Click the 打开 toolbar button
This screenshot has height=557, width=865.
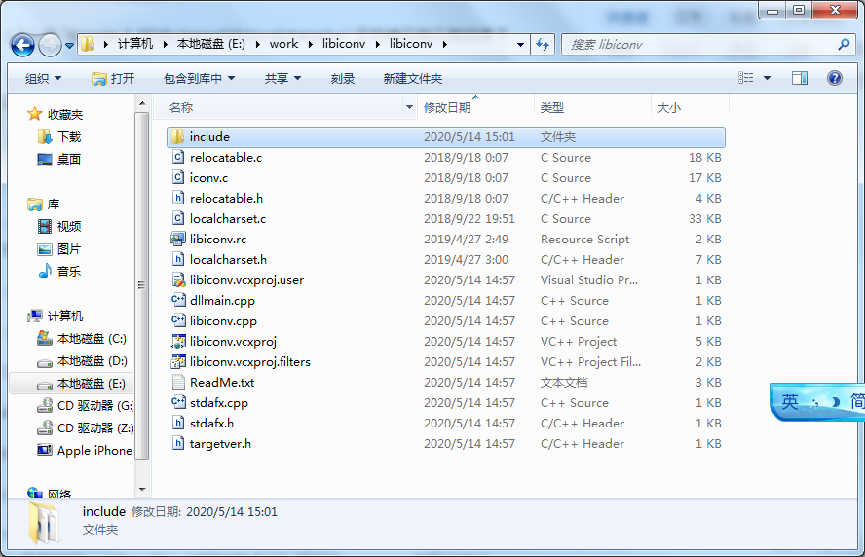tap(113, 78)
